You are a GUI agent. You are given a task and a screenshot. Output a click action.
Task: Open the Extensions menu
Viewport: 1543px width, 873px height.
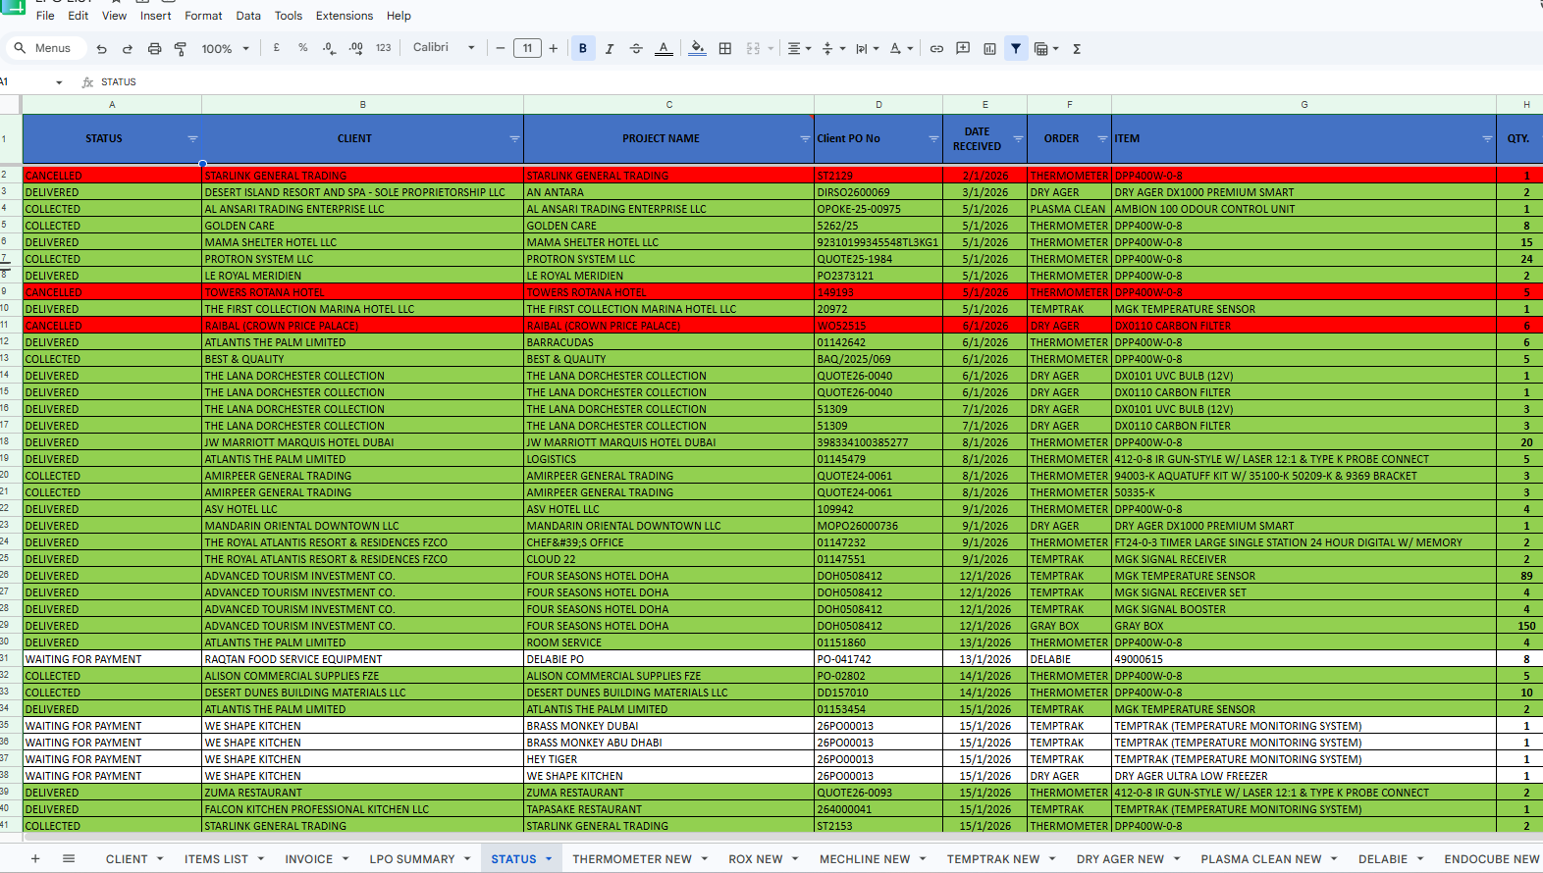point(345,16)
